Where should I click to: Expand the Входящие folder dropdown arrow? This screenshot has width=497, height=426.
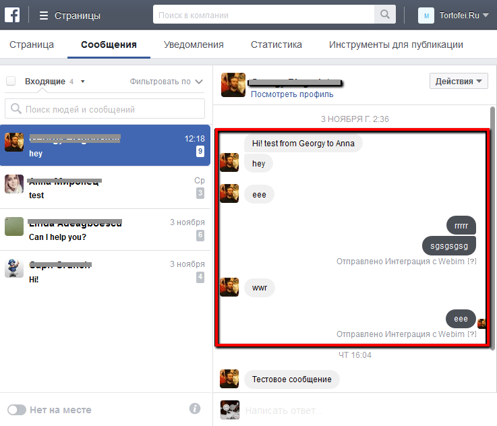[x=82, y=82]
